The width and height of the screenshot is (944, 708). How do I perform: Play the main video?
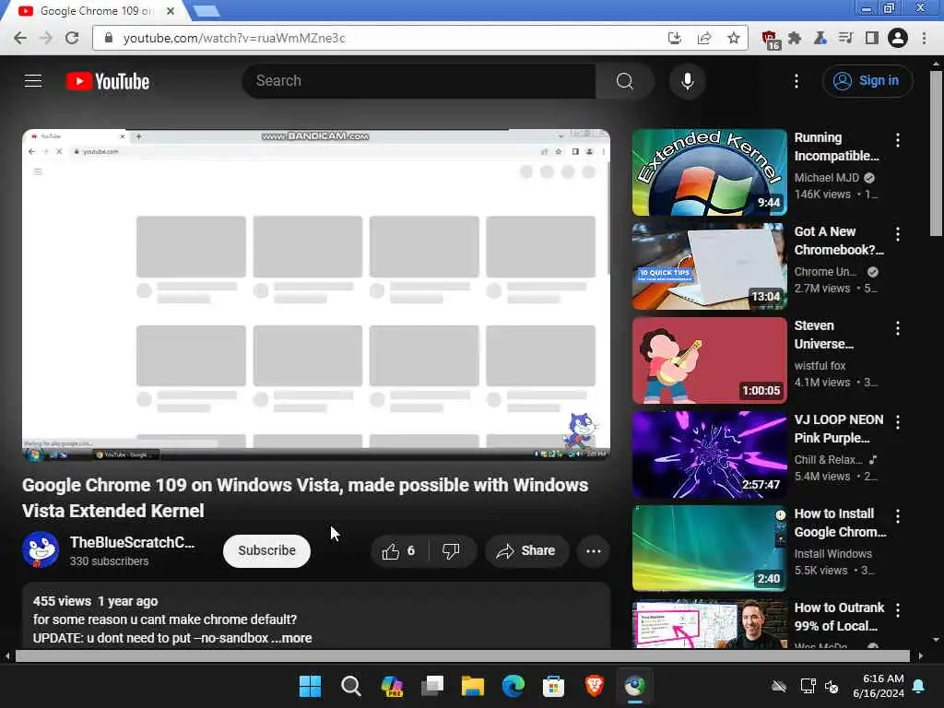(316, 294)
